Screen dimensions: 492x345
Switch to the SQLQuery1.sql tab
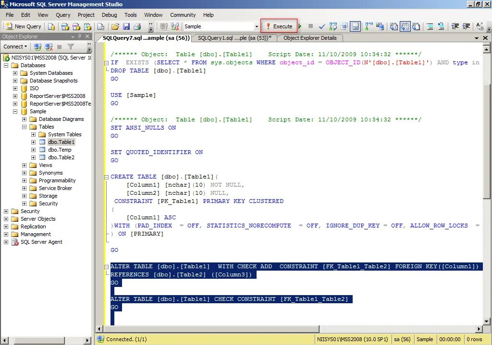[234, 38]
